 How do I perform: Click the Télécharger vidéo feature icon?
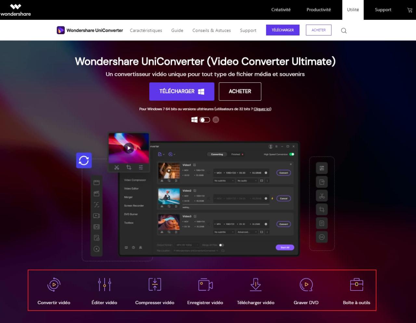pyautogui.click(x=255, y=284)
